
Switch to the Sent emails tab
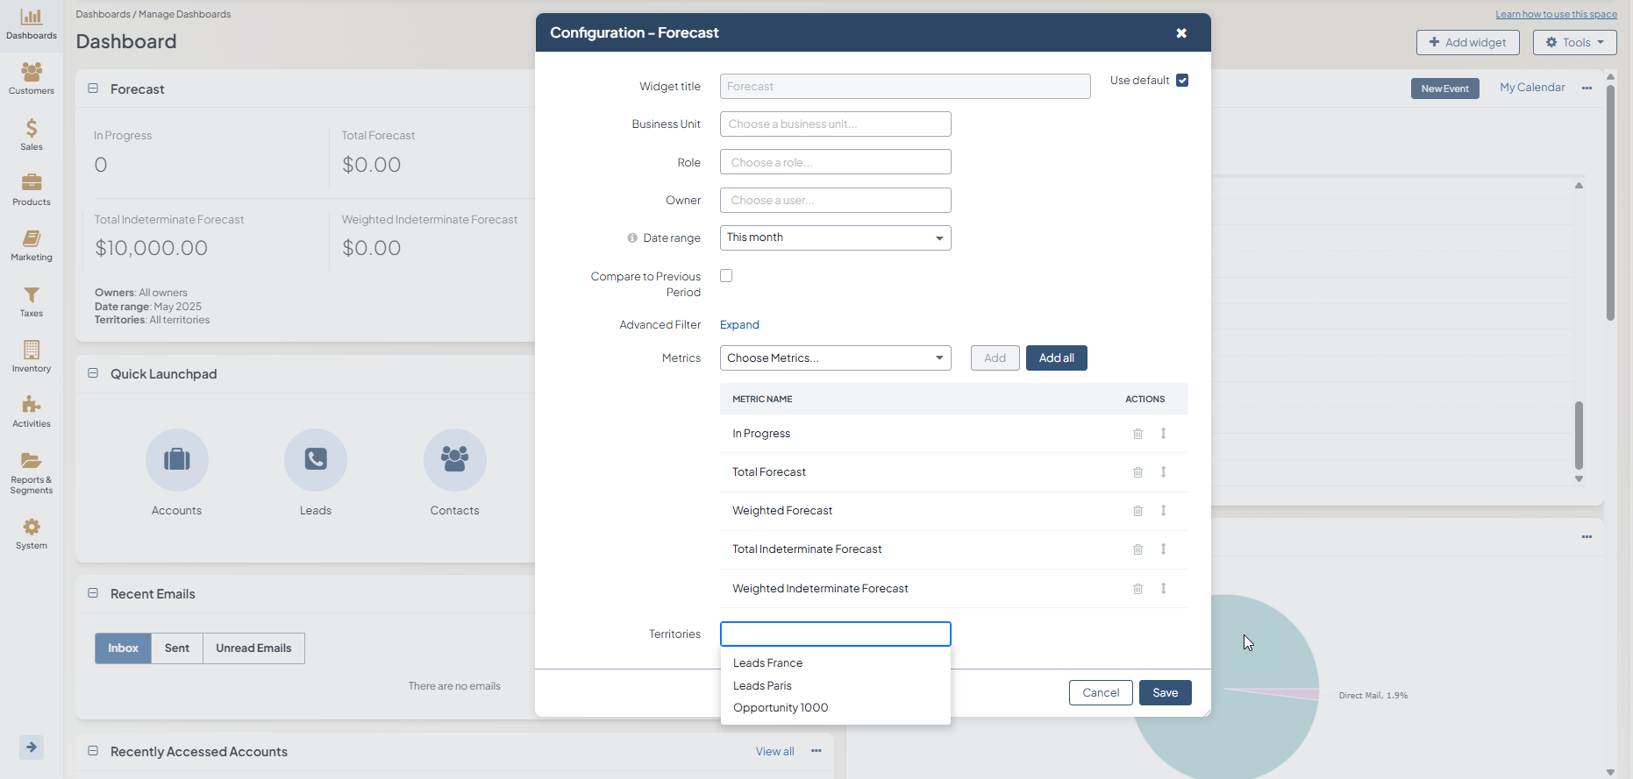pos(177,648)
